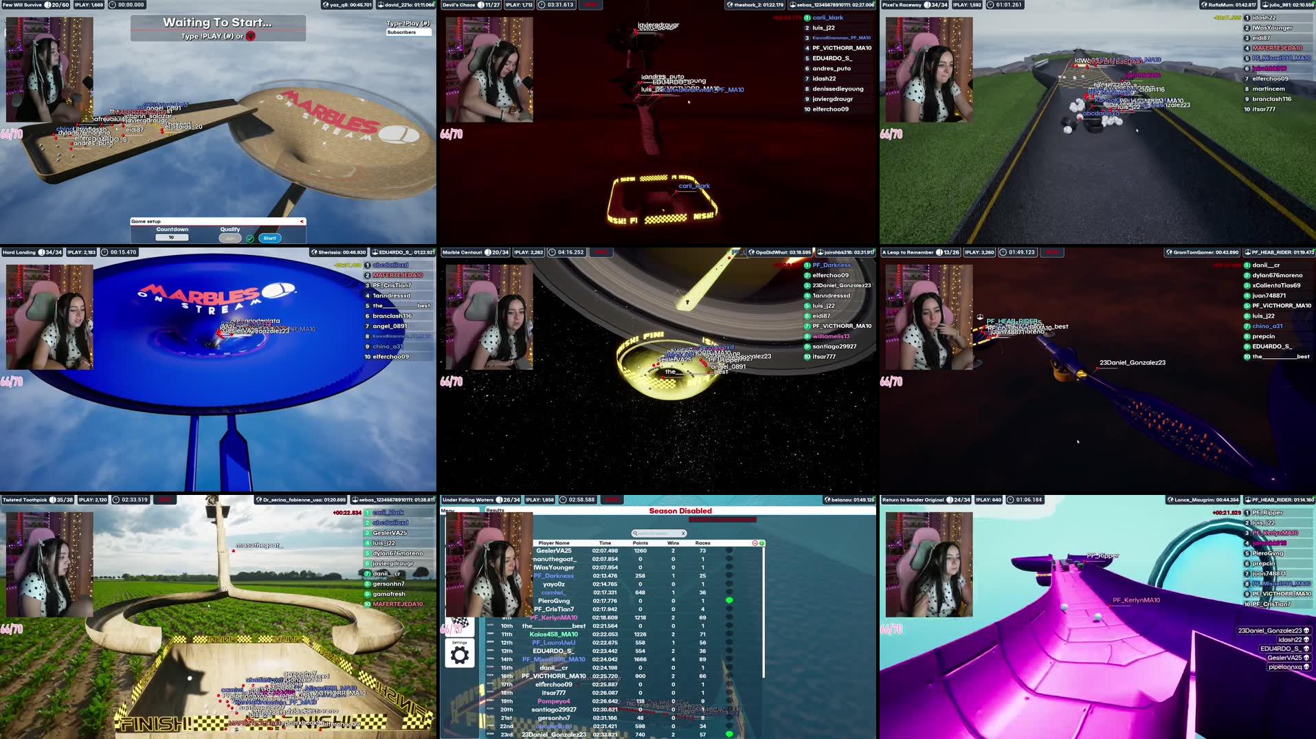
Task: Click the red progress bar below Season Disabled
Action: tap(722, 518)
